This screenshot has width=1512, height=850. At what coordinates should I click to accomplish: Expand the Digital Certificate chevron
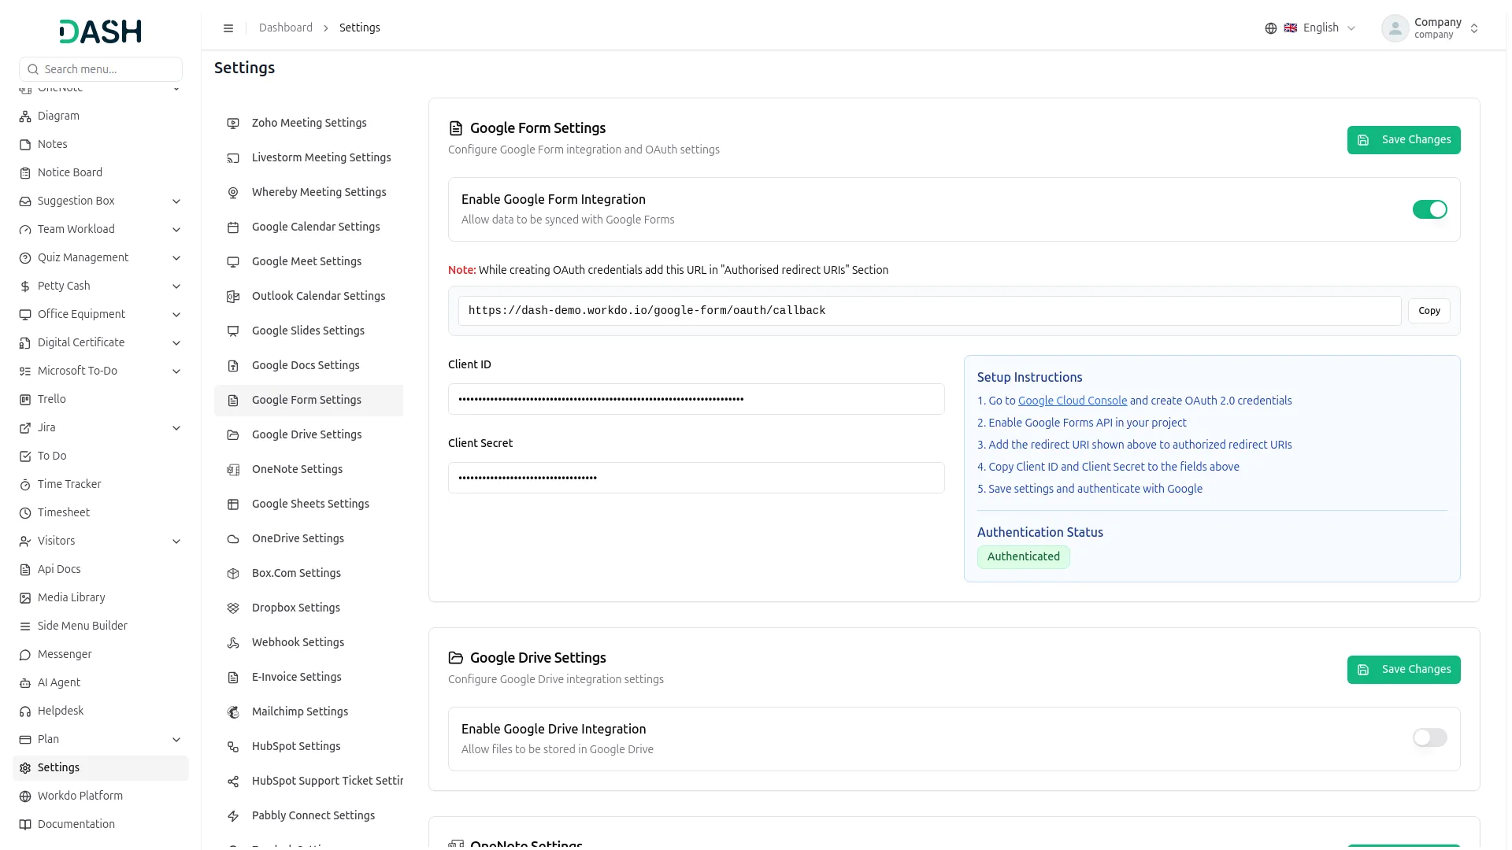176,343
